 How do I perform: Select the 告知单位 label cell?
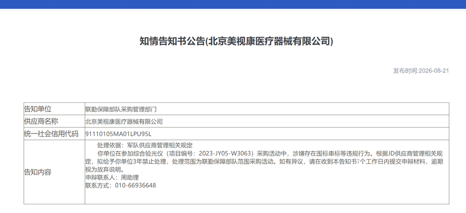point(54,109)
